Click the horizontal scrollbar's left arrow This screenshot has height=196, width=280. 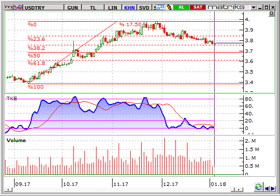coord(8,189)
